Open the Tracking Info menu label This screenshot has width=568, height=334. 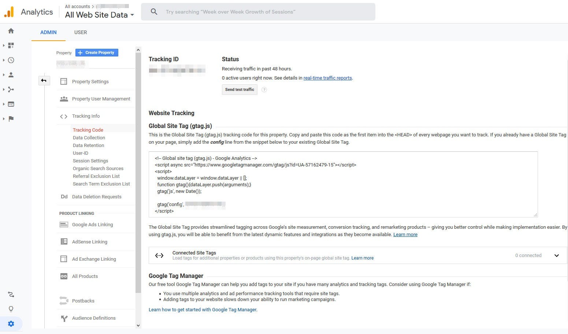pos(86,116)
